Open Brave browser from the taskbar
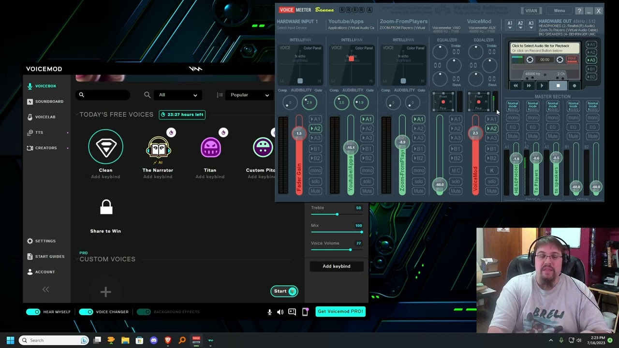The image size is (619, 348). 168,340
